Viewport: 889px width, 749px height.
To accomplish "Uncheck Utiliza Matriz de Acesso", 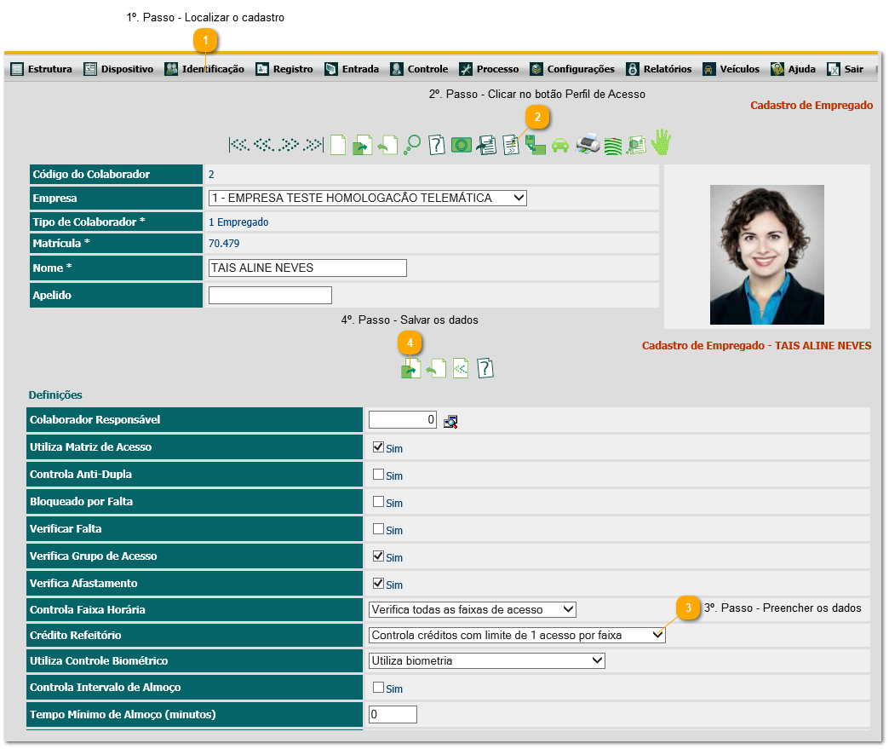I will pos(378,447).
